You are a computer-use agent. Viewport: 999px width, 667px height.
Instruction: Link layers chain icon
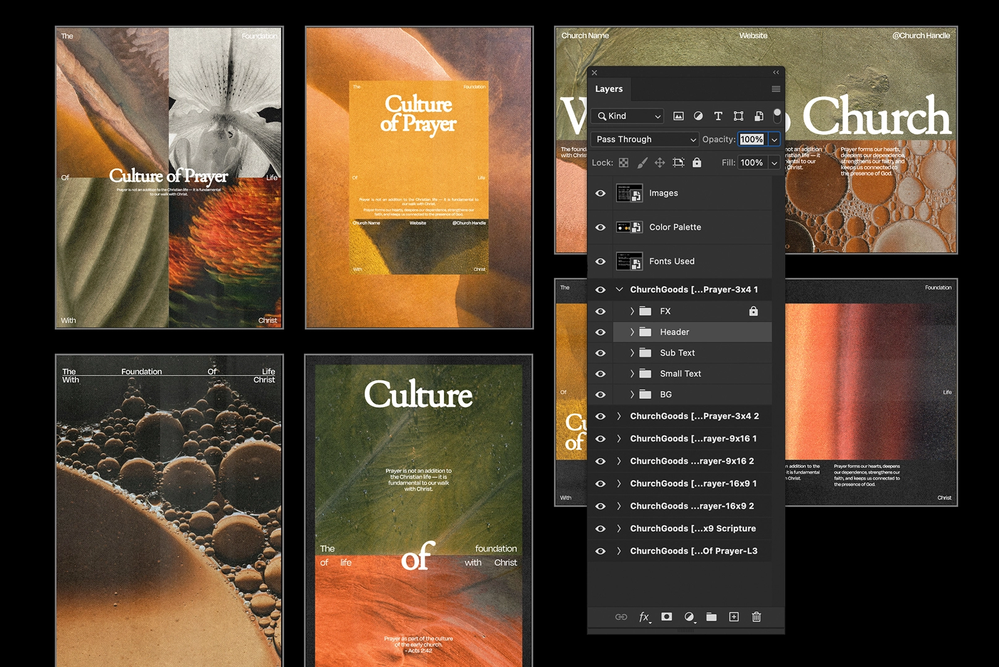pyautogui.click(x=621, y=617)
